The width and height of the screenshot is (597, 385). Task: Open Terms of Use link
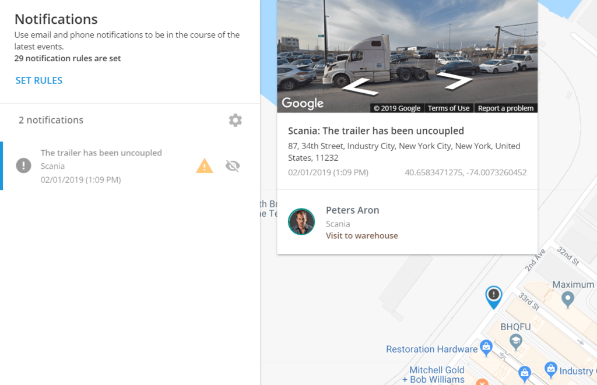pos(448,108)
